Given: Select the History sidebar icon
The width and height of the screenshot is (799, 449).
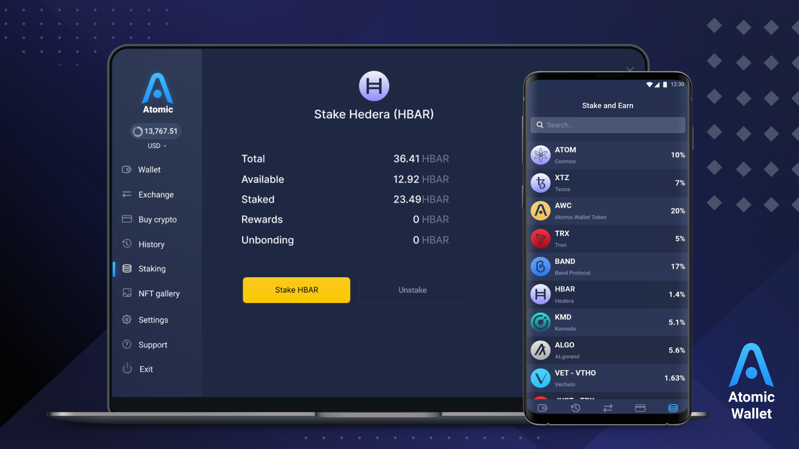Looking at the screenshot, I should (127, 243).
